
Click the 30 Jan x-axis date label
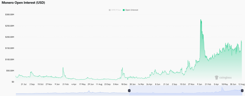(x=132, y=84)
